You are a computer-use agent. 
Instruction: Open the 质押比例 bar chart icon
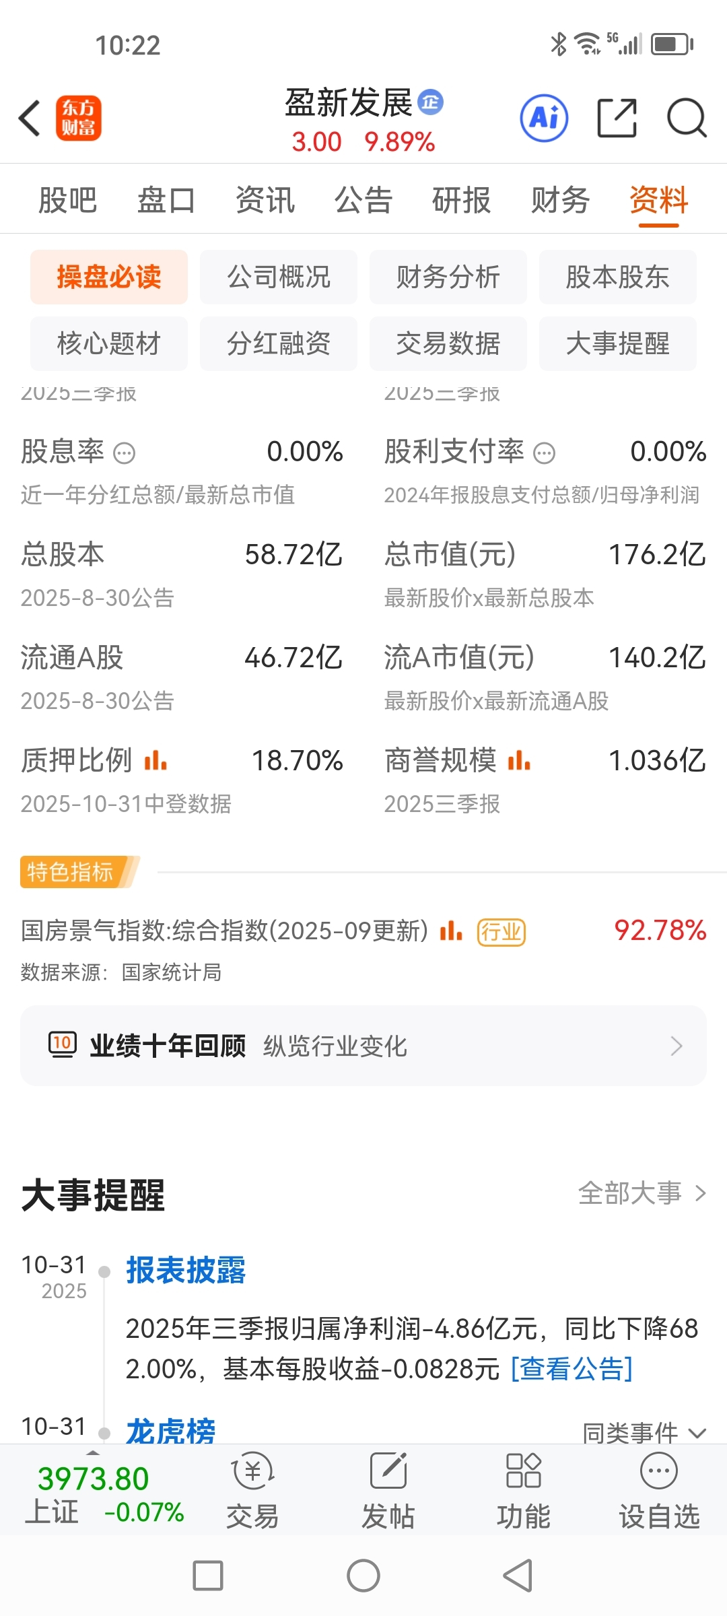[x=155, y=761]
